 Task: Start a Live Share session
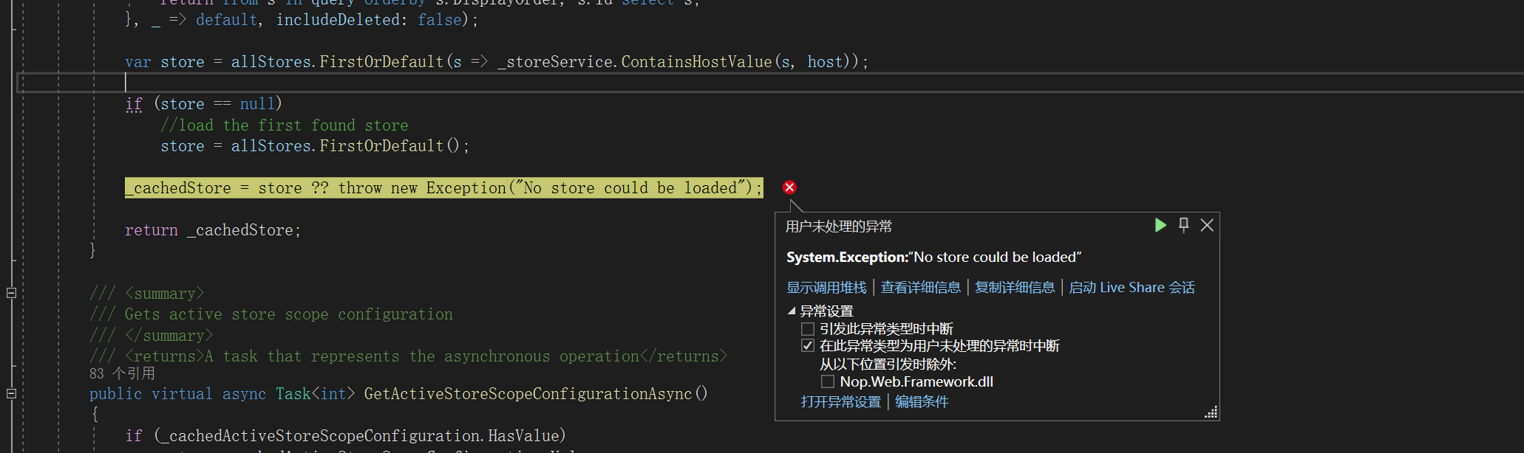point(1131,287)
